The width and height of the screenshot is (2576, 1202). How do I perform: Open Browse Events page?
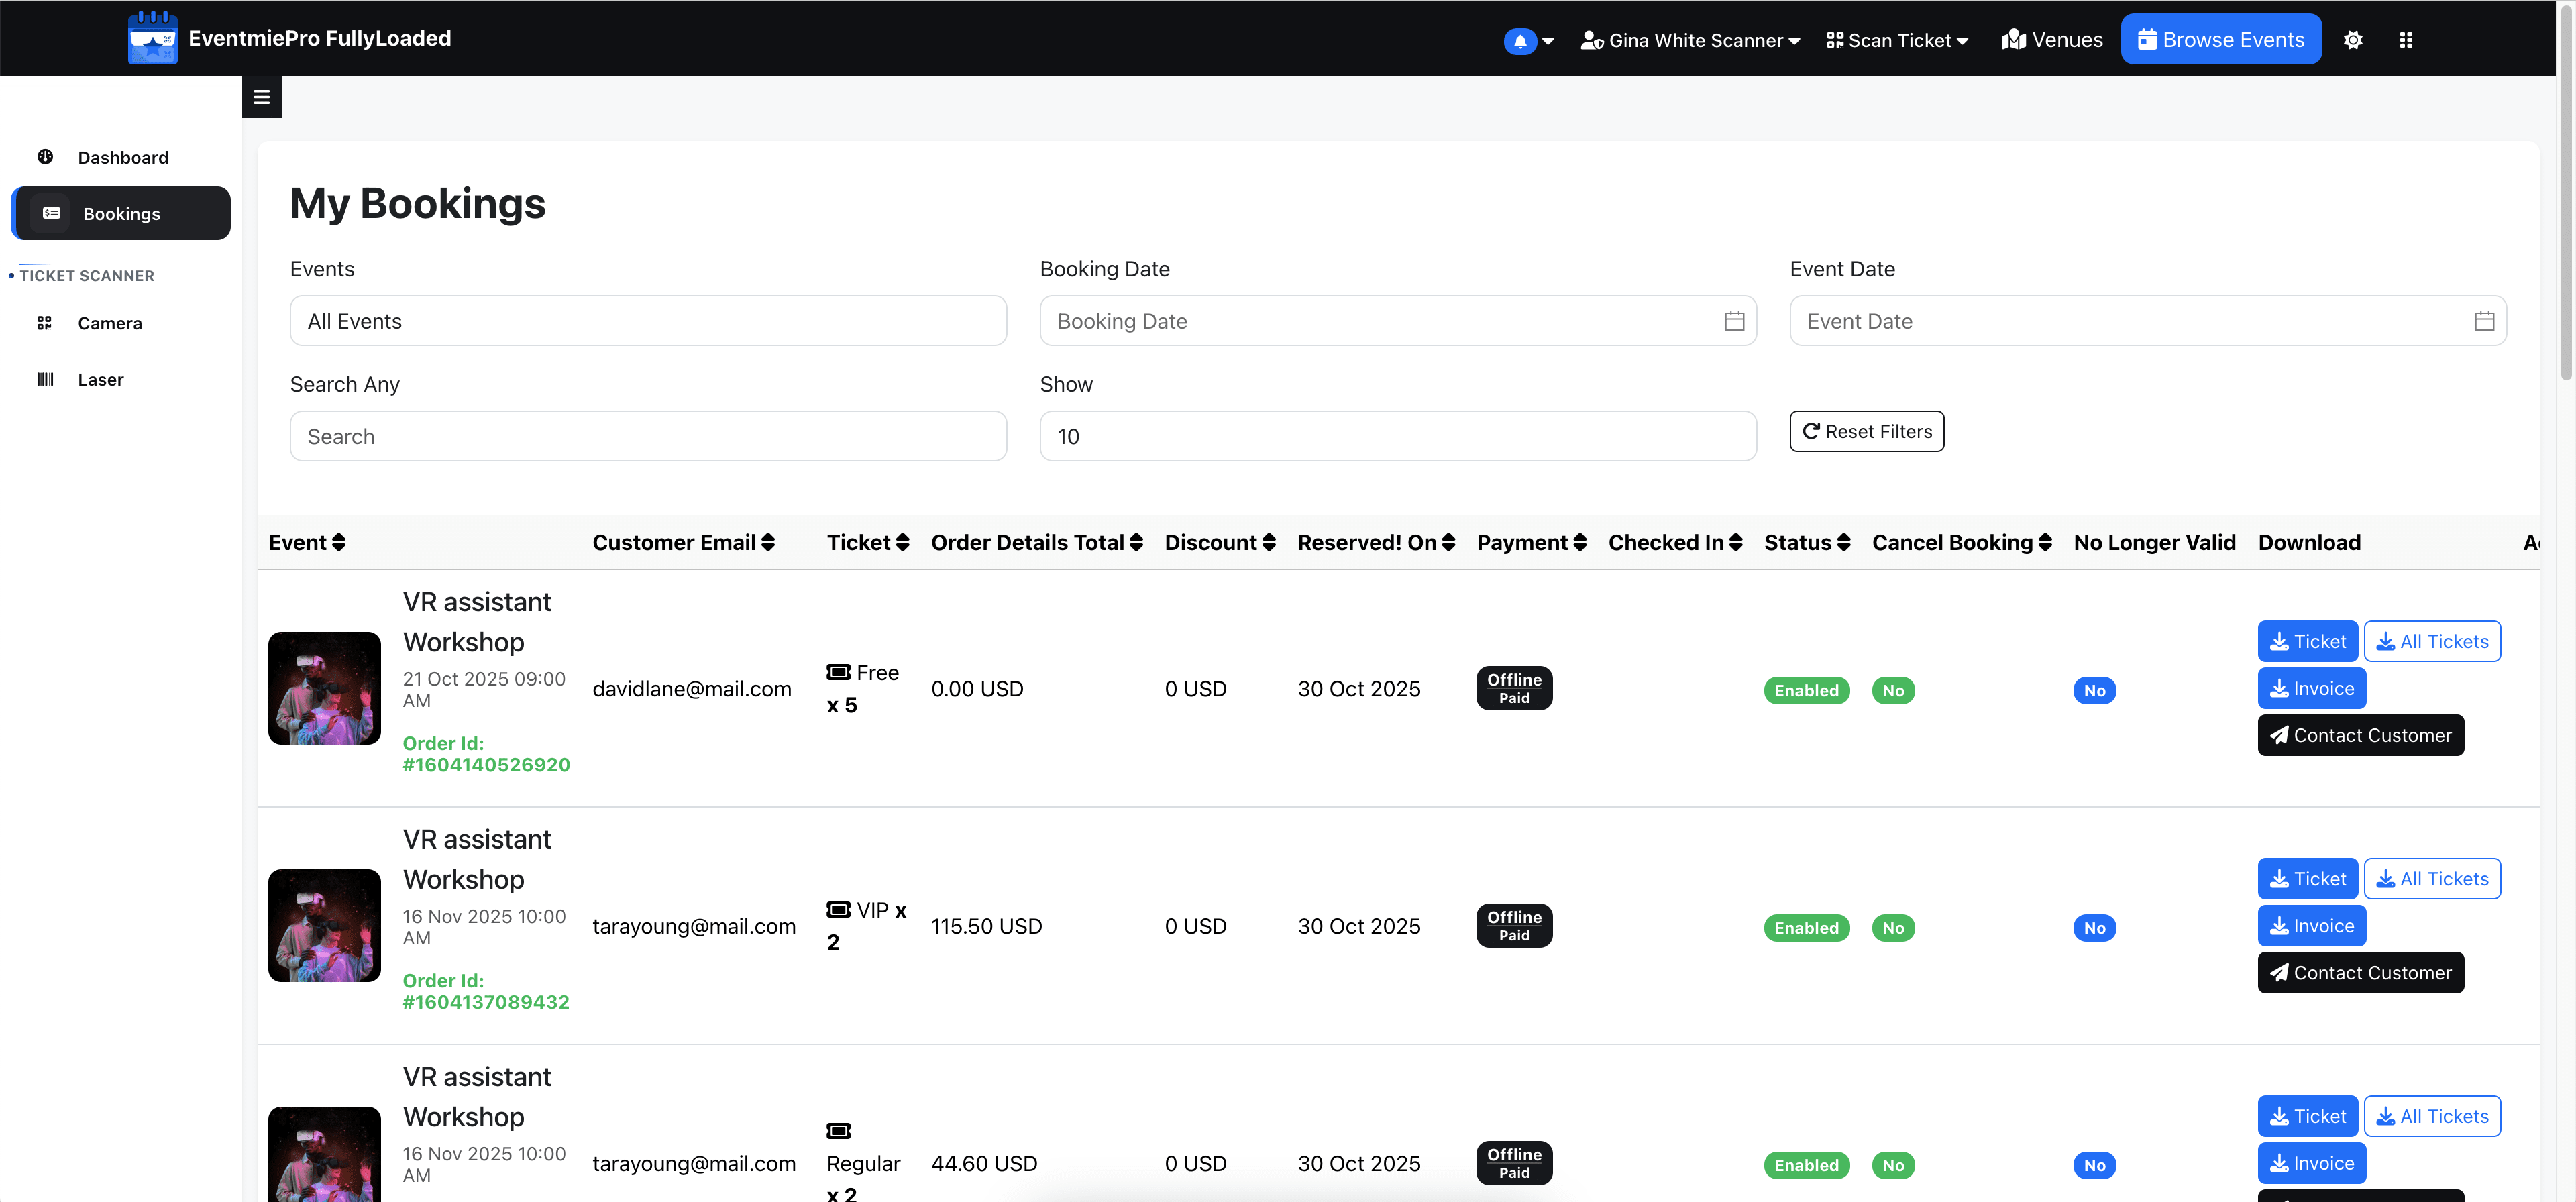(2221, 39)
